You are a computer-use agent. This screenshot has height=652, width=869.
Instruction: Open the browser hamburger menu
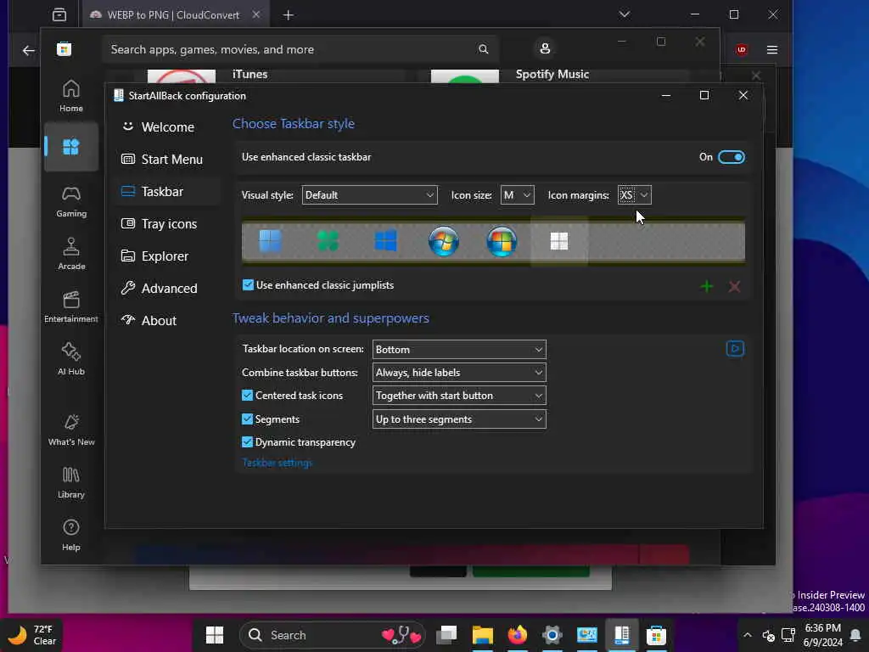772,50
